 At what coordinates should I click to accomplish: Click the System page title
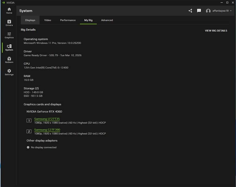point(26,11)
